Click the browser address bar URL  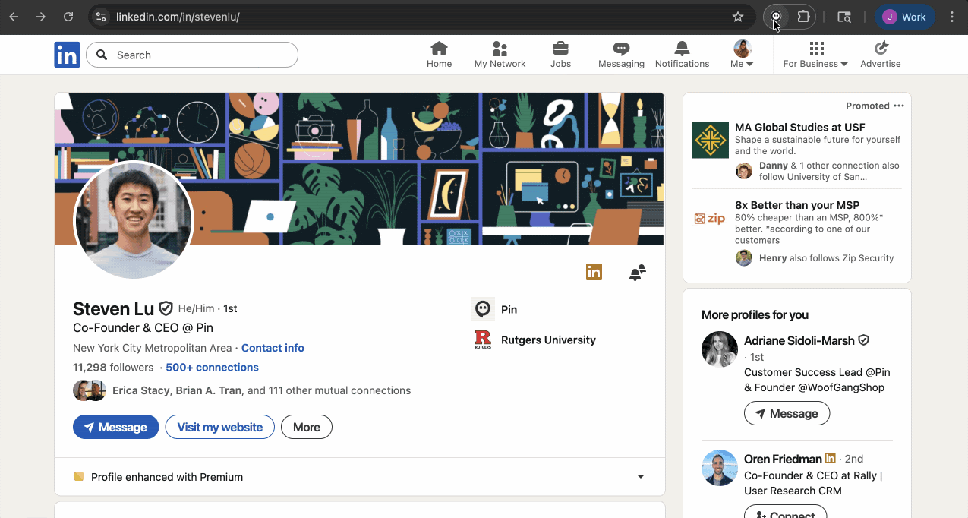tap(178, 17)
